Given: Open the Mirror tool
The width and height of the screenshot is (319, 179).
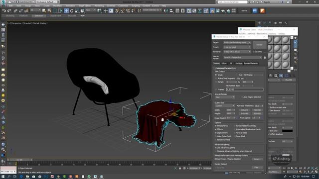Looking at the screenshot, I should click(166, 10).
